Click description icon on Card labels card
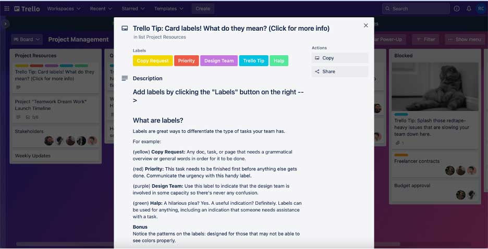This screenshot has width=488, height=249. click(18, 88)
